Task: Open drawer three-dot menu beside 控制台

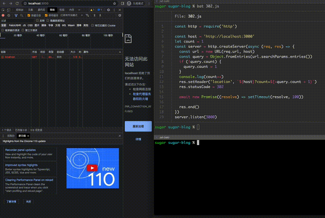Action: (3, 136)
